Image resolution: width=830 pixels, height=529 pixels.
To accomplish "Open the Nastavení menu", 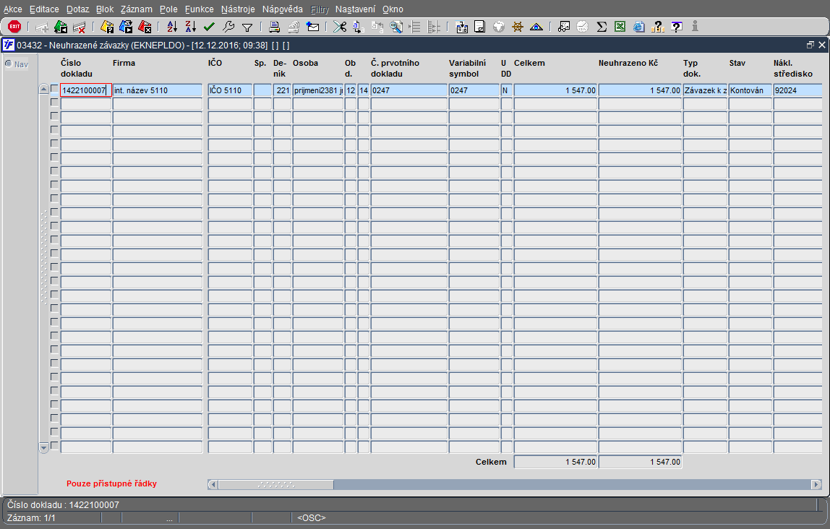I will (355, 9).
